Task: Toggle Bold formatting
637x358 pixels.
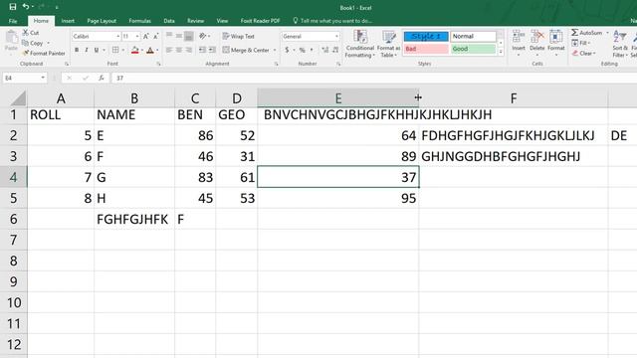Action: point(77,50)
